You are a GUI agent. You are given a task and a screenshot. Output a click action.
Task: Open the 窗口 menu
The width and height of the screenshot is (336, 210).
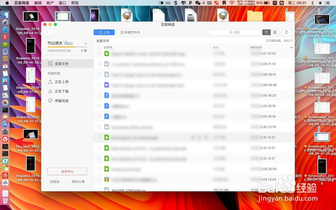(62, 3)
